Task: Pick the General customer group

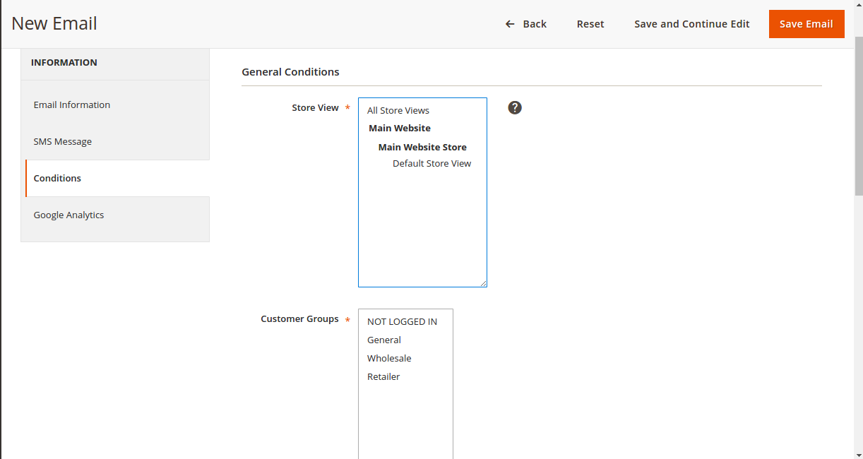Action: click(x=384, y=340)
